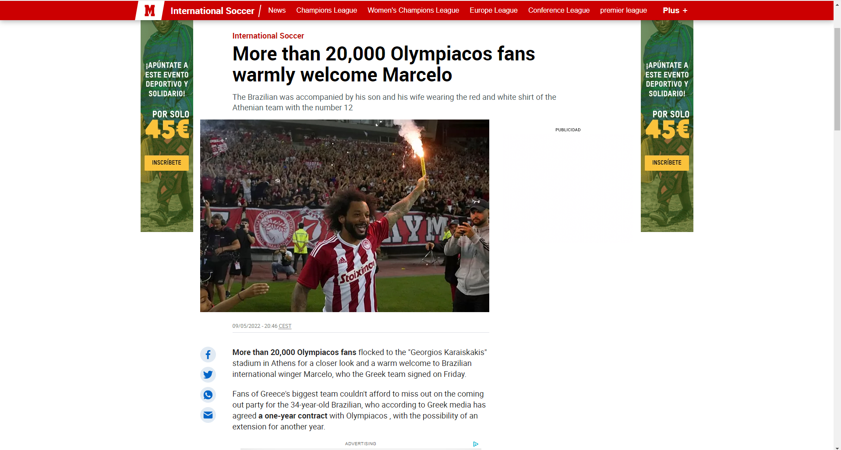The image size is (841, 450).
Task: Share article on Facebook
Action: coord(208,355)
